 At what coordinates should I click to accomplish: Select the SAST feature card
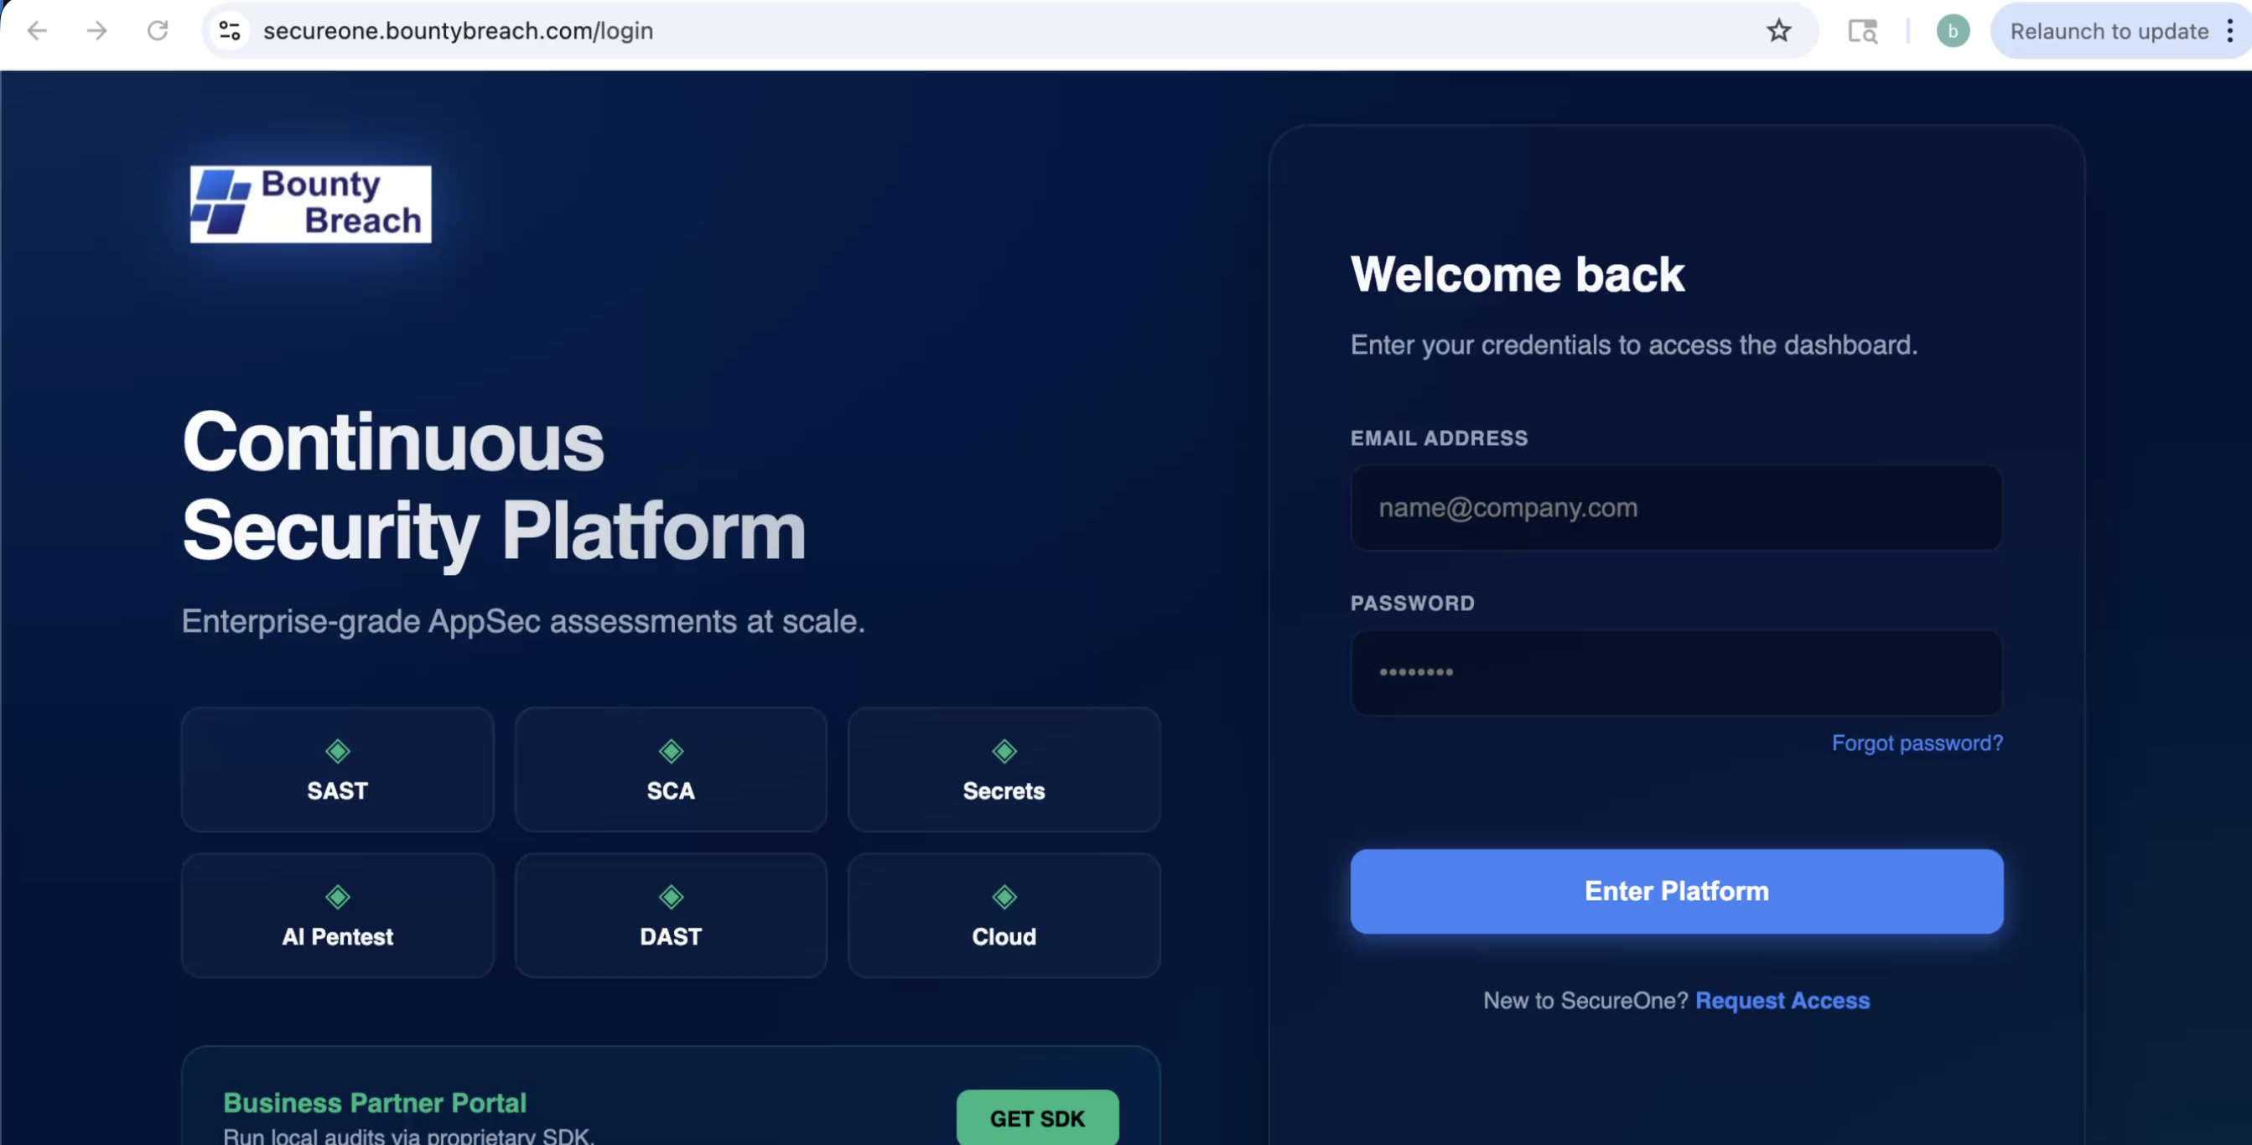pos(337,769)
